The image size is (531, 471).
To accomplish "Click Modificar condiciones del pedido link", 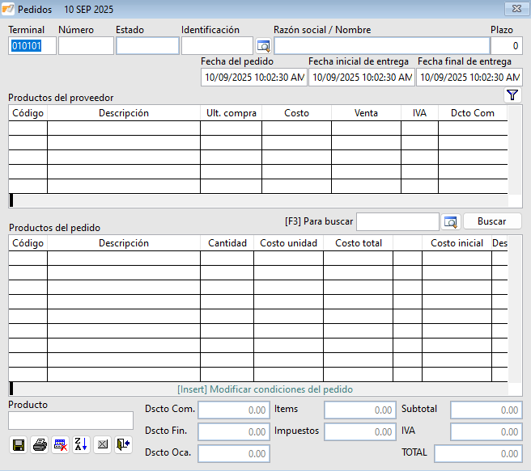I will (x=265, y=389).
